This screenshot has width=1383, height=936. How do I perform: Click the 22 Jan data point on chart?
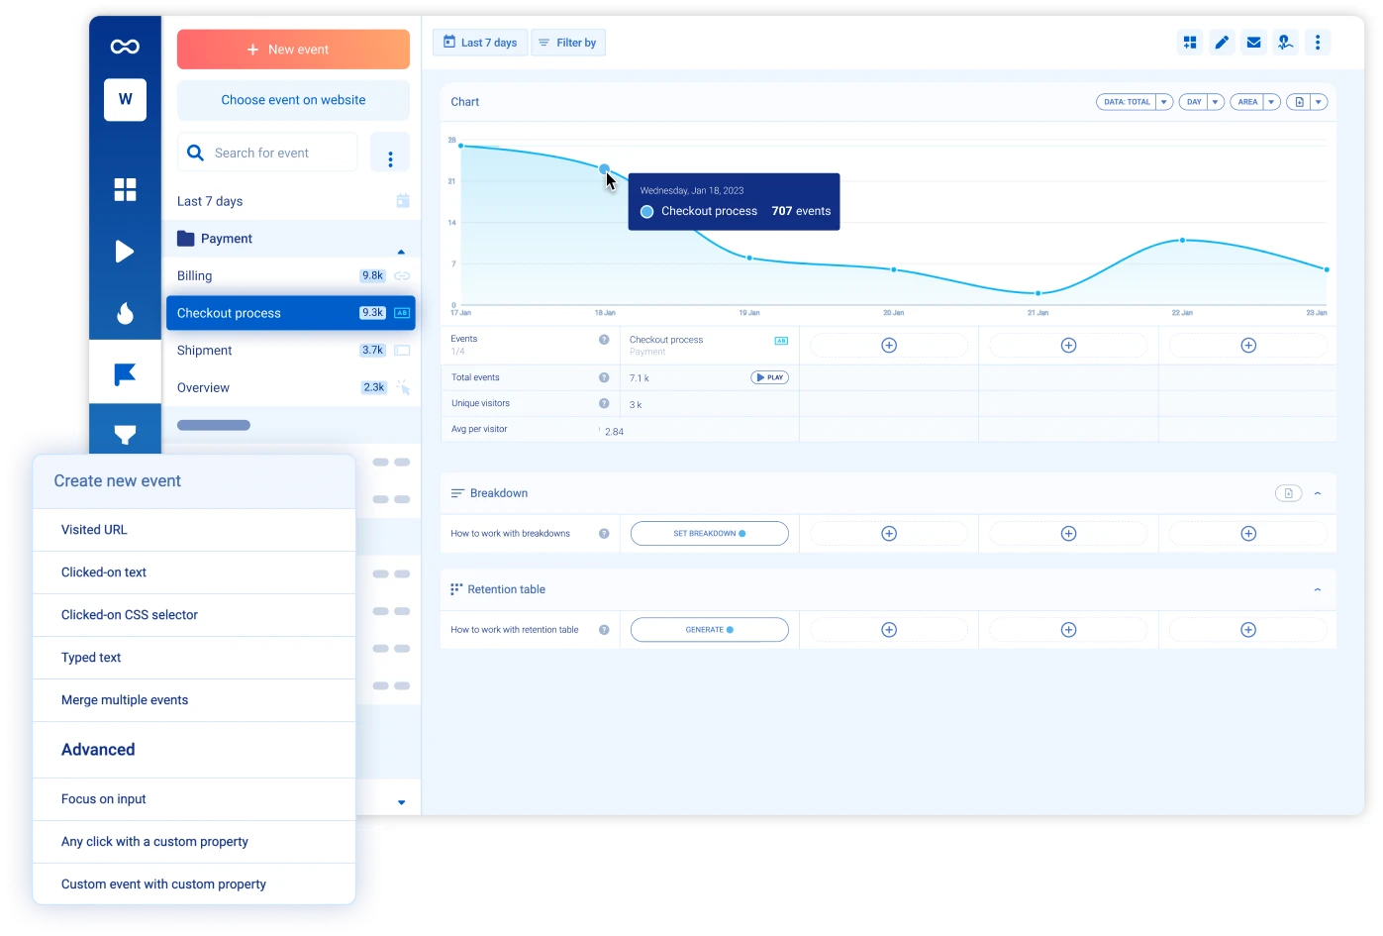click(x=1182, y=241)
